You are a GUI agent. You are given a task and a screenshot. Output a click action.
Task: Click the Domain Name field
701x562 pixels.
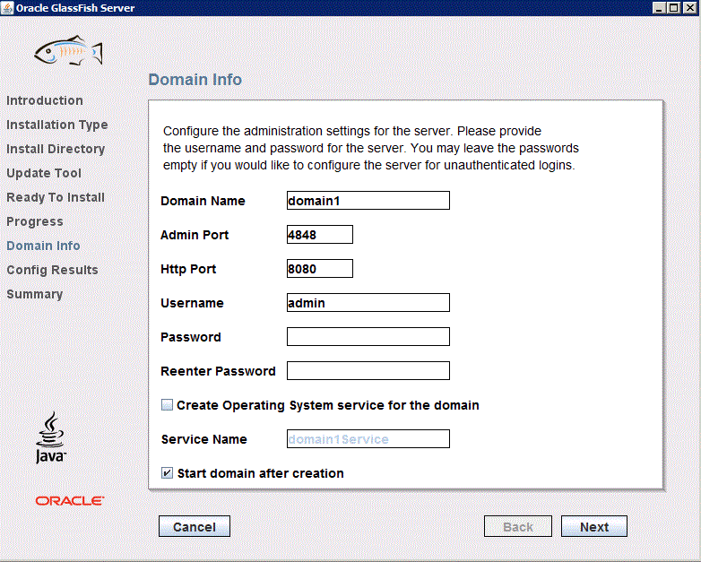click(x=368, y=200)
